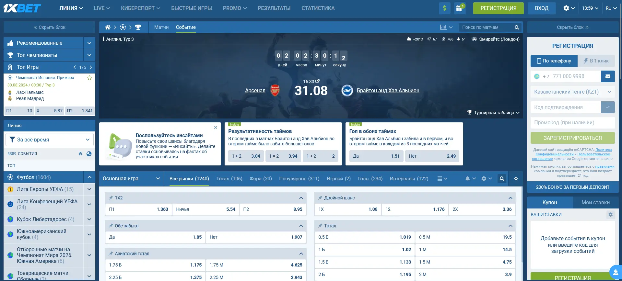Open markets settings gear icon
This screenshot has width=622, height=281.
484,179
